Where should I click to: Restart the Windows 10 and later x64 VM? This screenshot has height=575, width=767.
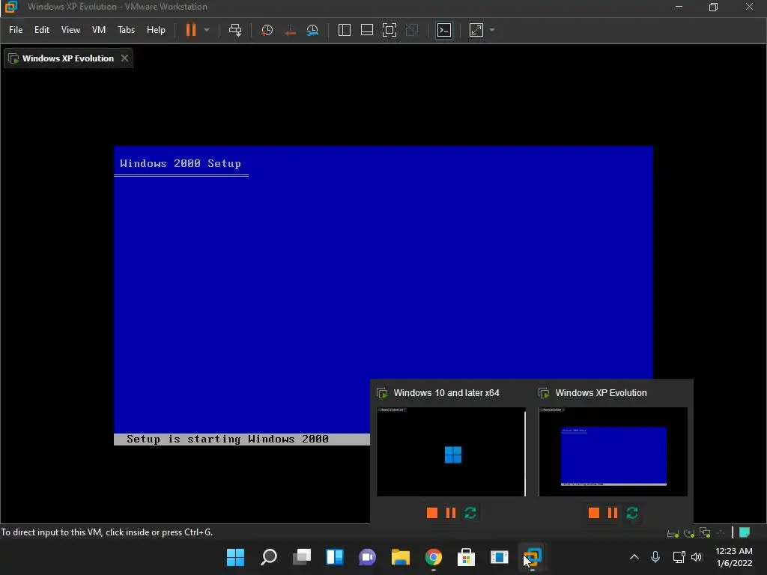[470, 513]
